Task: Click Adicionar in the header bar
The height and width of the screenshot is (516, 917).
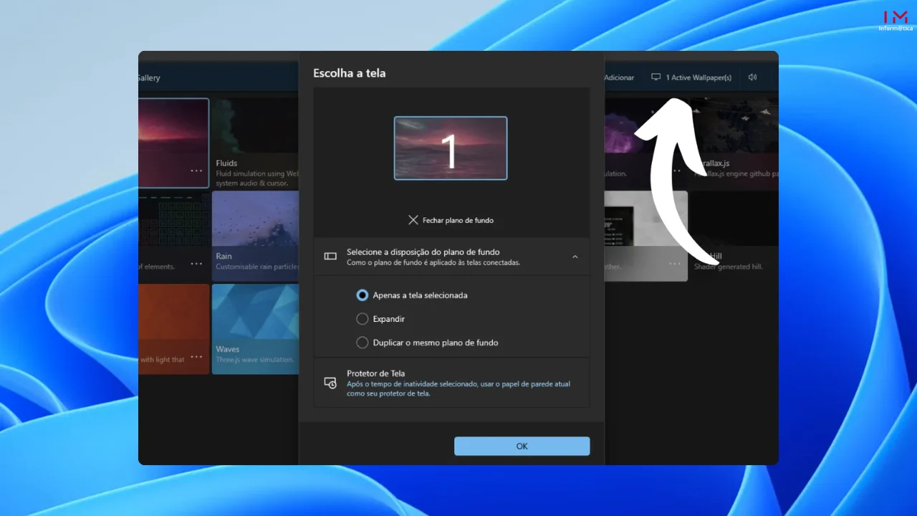Action: pyautogui.click(x=619, y=77)
